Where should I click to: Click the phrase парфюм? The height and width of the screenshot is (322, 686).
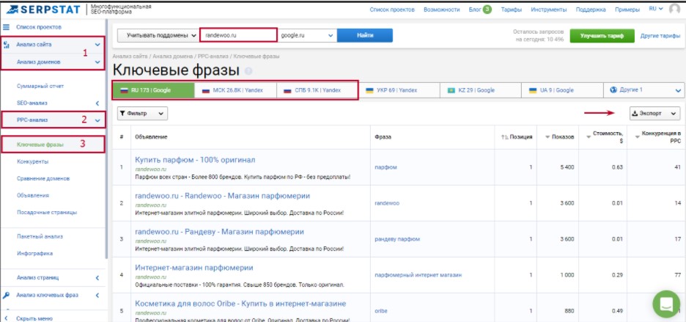click(x=386, y=167)
